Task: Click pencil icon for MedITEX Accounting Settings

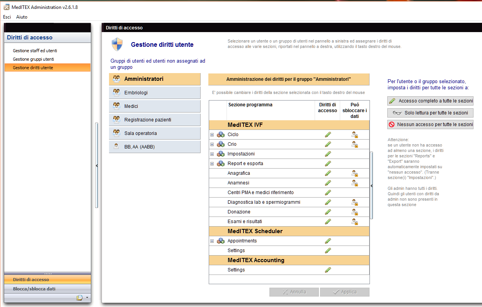Action: [328, 270]
